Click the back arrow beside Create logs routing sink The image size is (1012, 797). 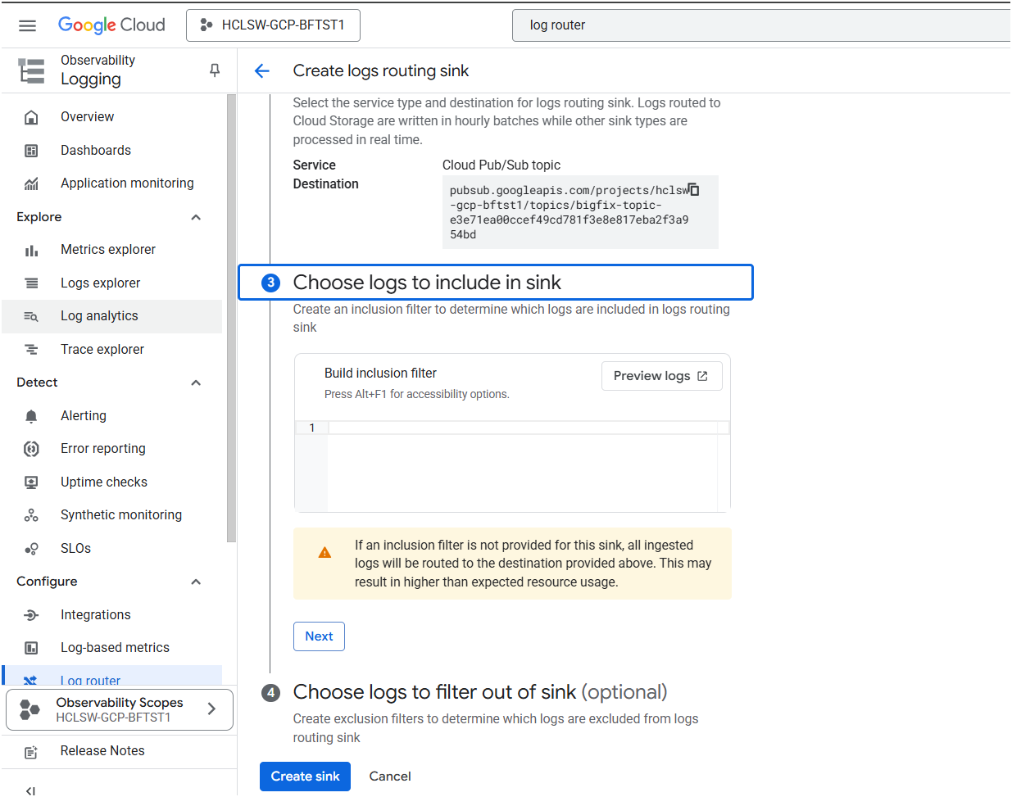[x=262, y=71]
